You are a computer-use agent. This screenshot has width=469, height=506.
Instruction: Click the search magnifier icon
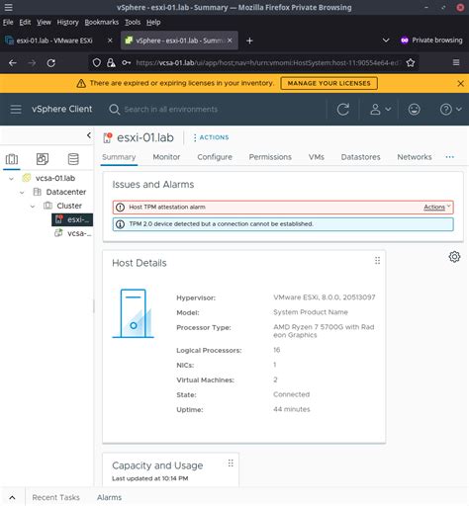[x=114, y=110]
